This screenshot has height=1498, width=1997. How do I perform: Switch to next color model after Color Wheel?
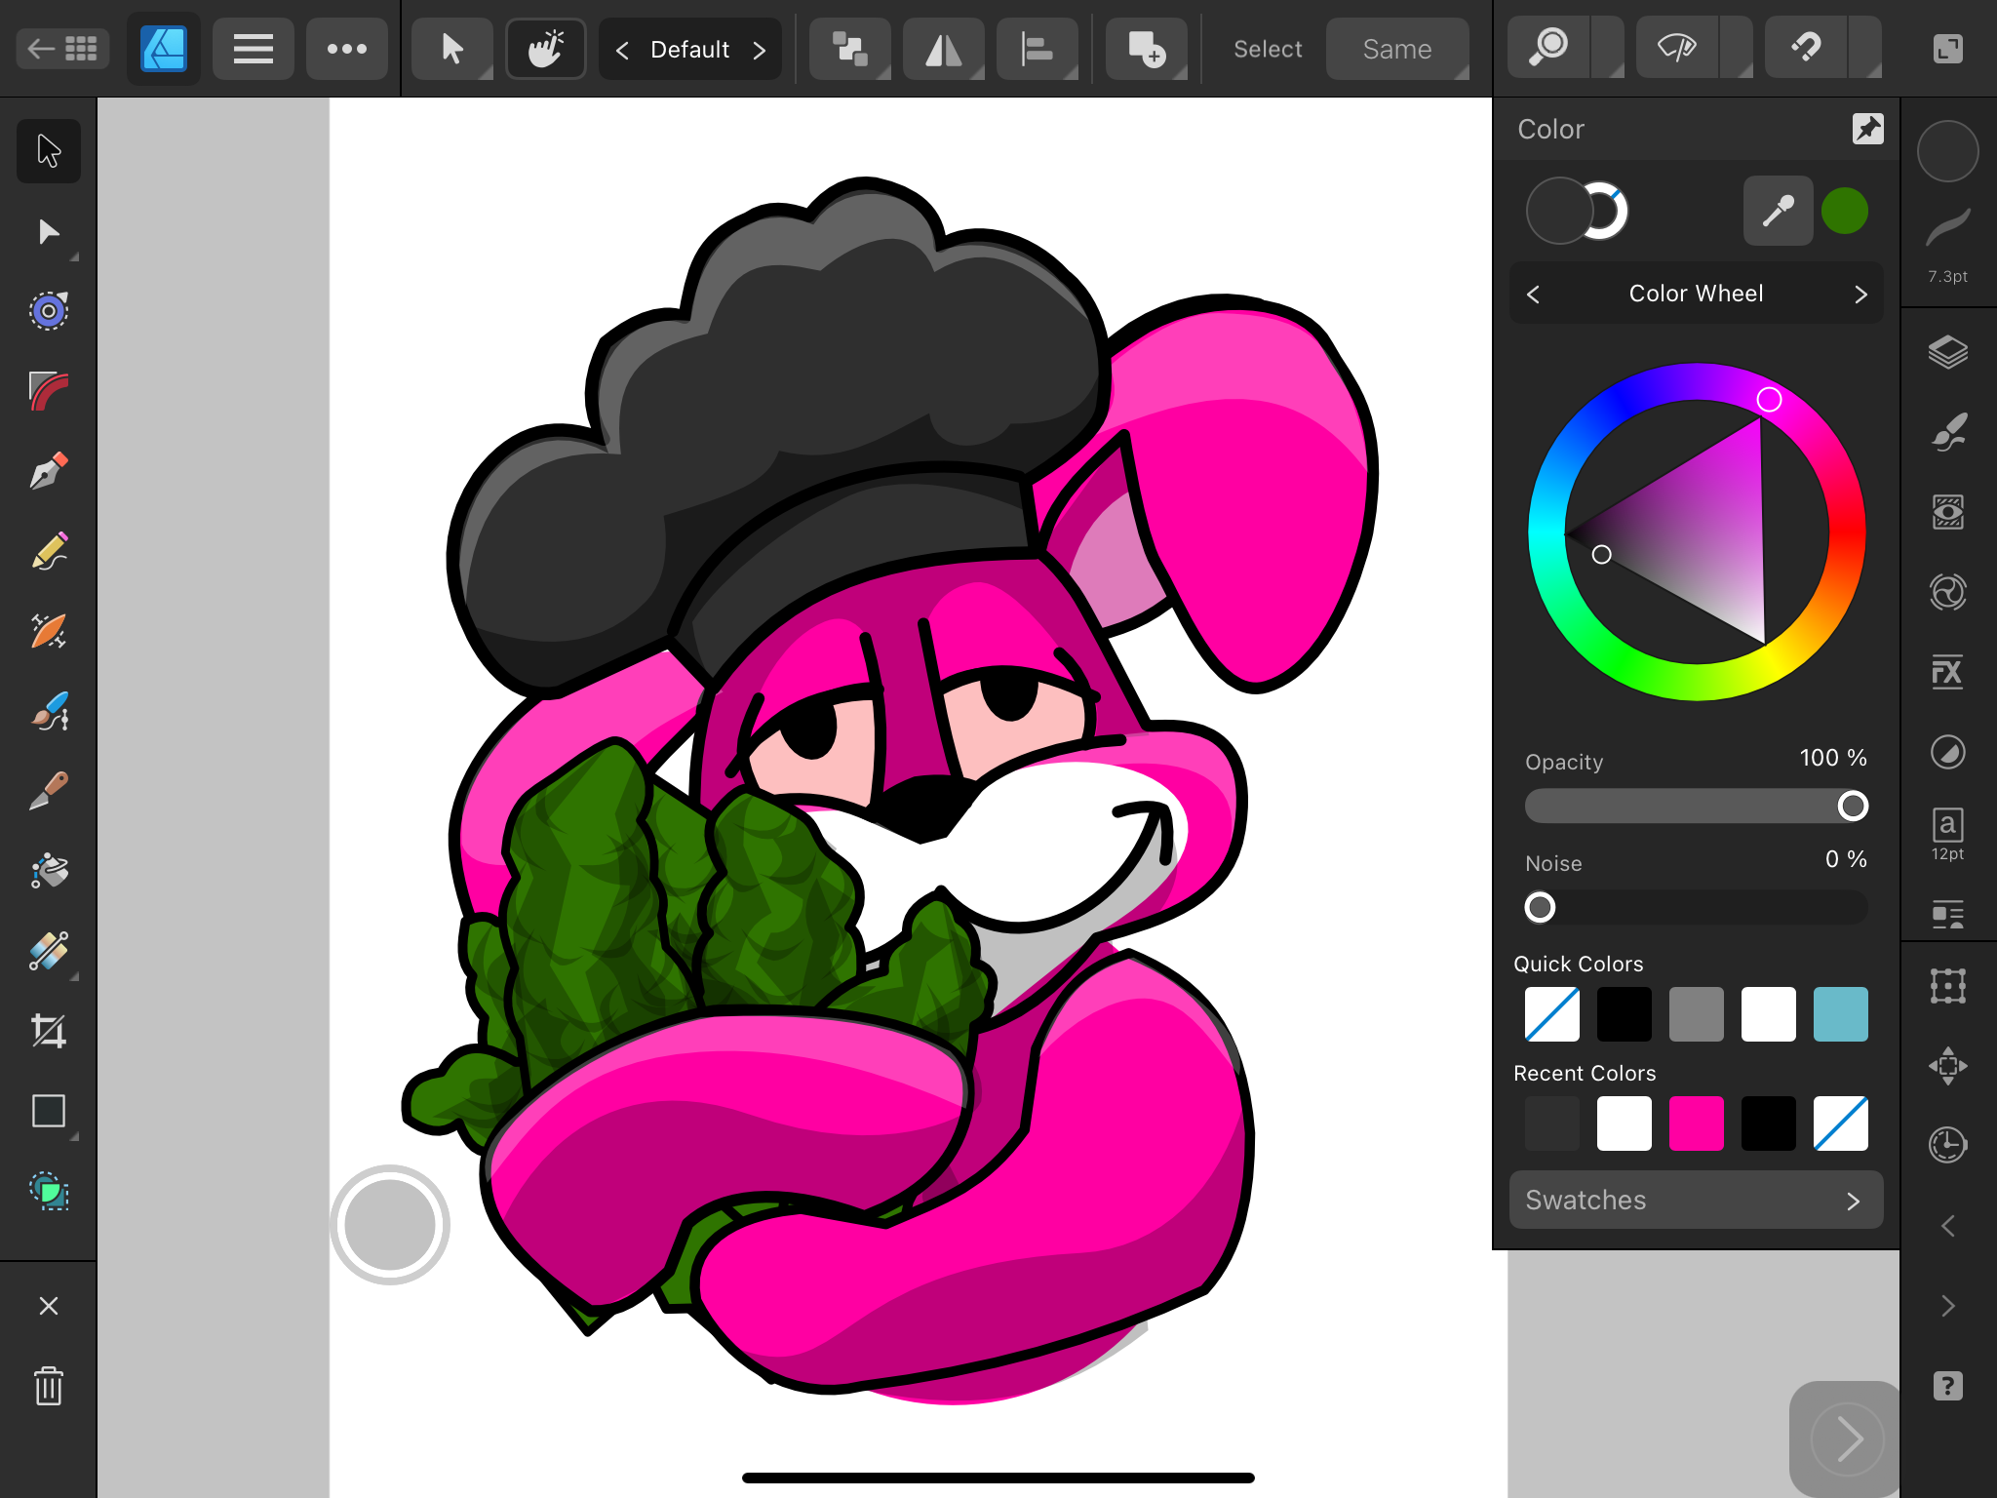(1860, 295)
